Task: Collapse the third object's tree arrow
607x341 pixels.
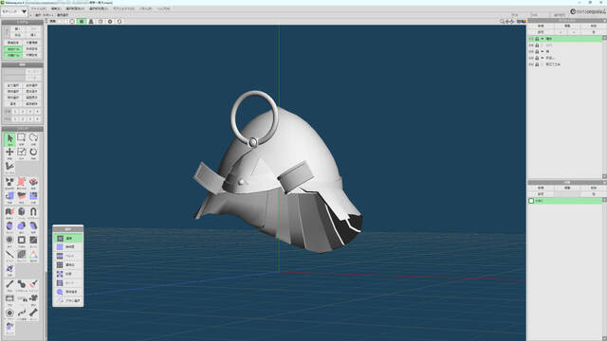Action: [x=543, y=51]
